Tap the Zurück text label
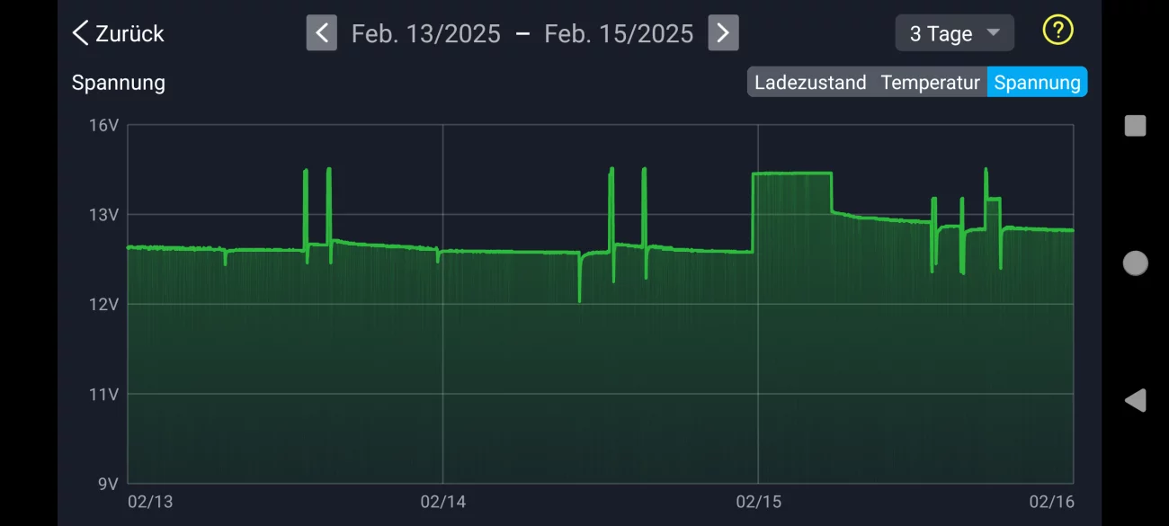The width and height of the screenshot is (1169, 526). click(129, 34)
